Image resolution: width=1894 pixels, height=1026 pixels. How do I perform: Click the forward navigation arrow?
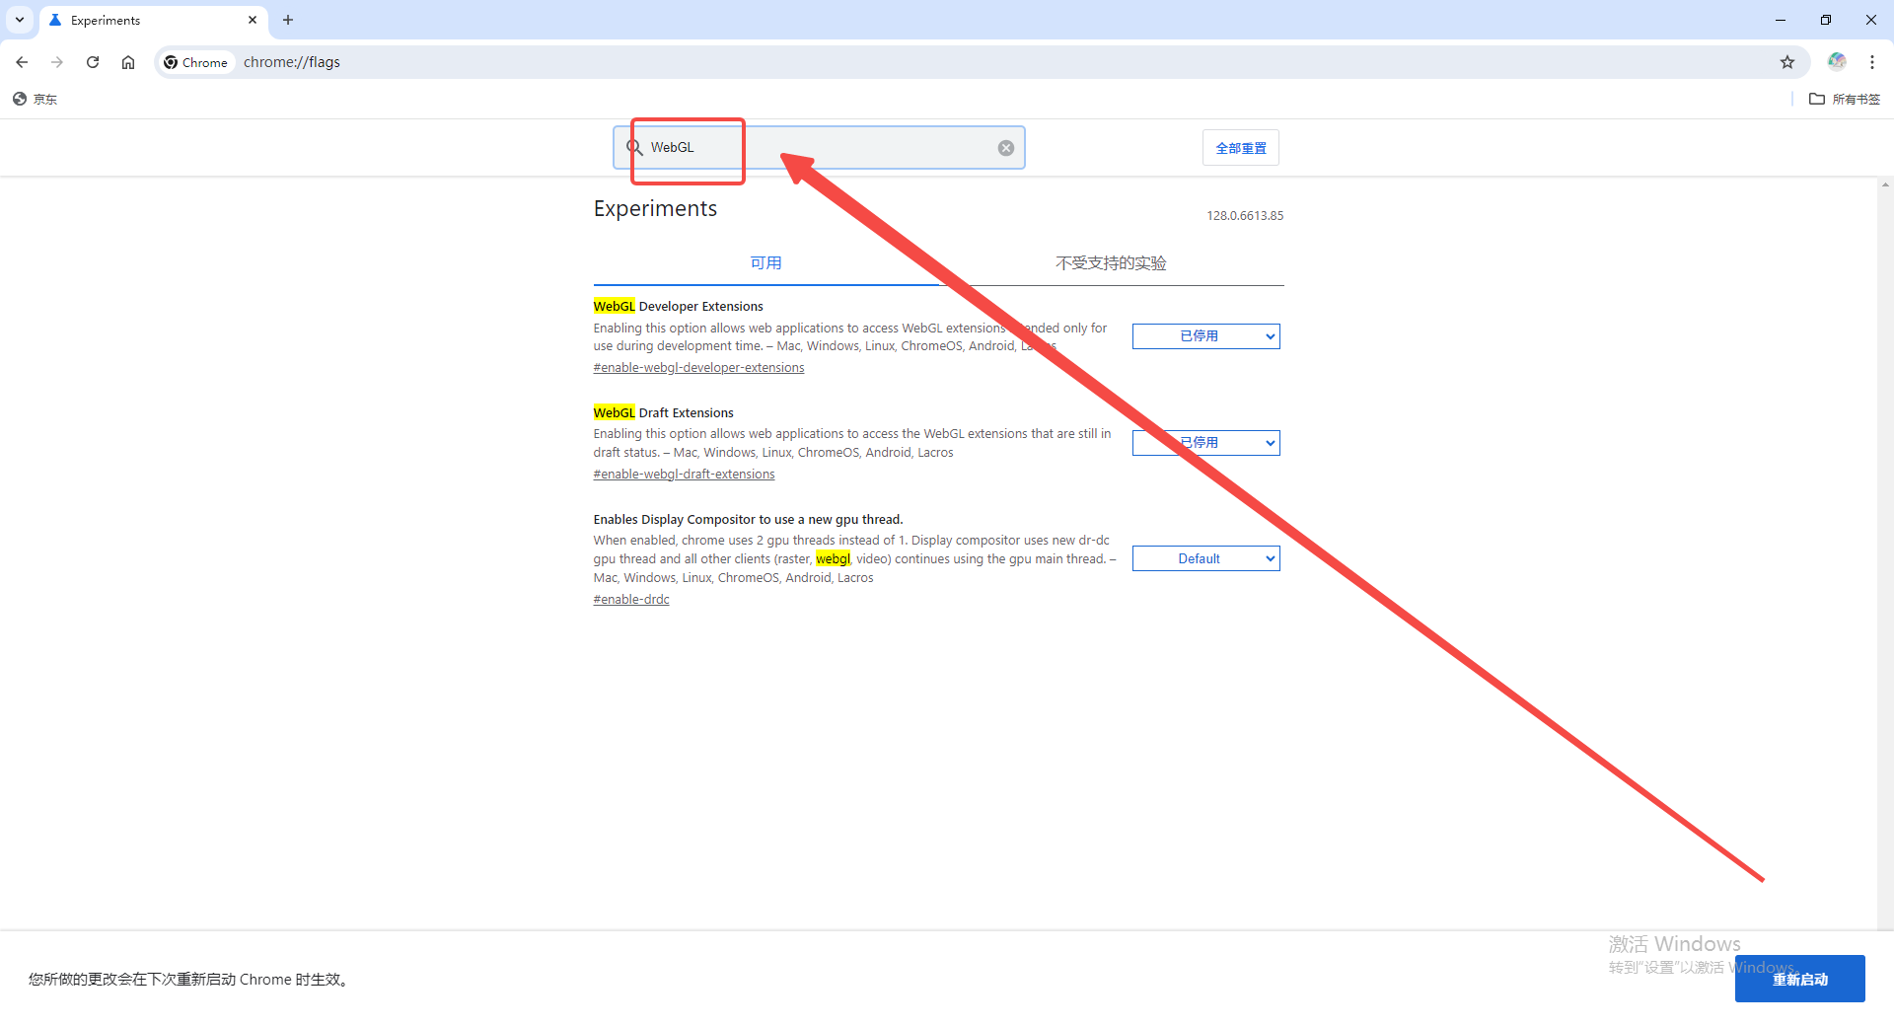click(57, 62)
